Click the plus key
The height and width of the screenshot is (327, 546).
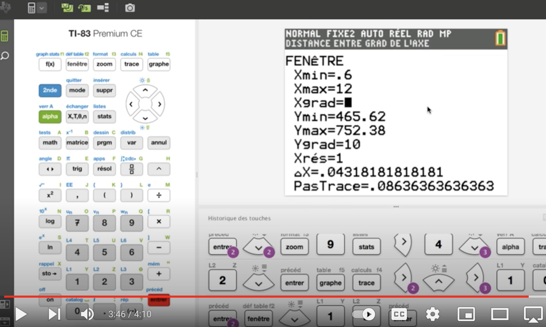159,274
